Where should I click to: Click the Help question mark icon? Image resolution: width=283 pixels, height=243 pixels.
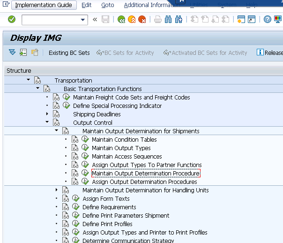click(x=267, y=19)
